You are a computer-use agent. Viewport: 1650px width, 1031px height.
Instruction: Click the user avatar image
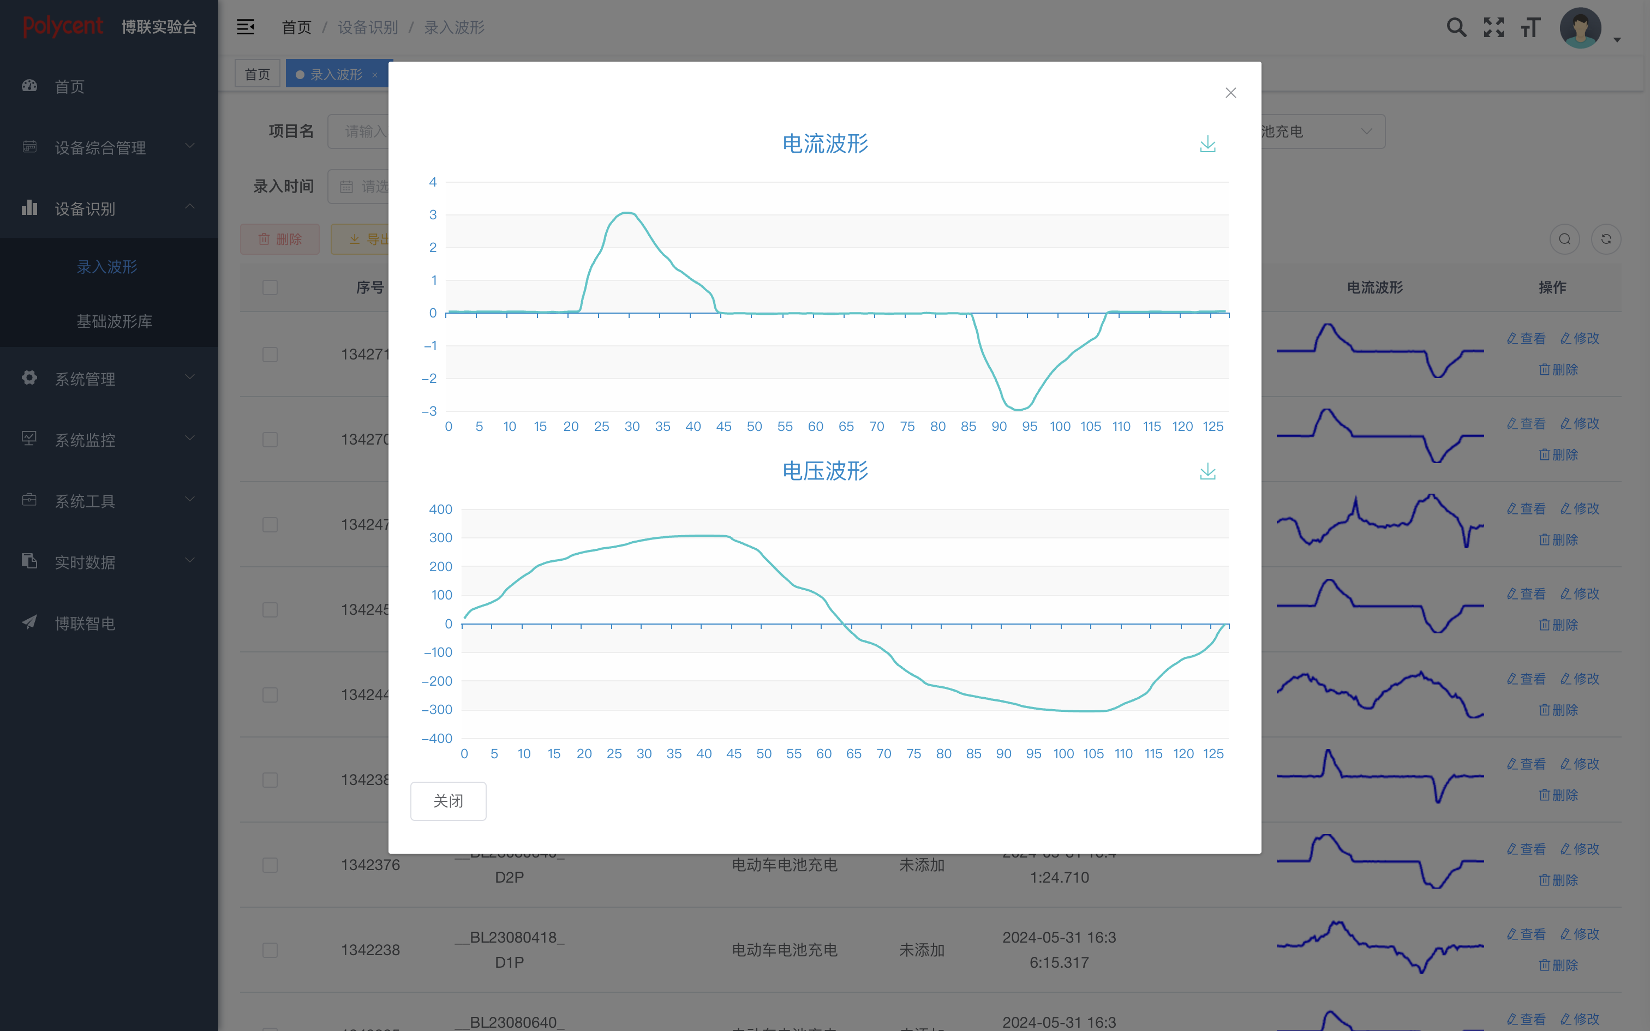pyautogui.click(x=1580, y=27)
